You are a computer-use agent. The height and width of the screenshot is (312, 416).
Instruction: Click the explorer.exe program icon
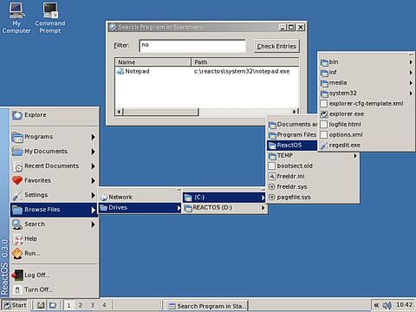(x=324, y=114)
